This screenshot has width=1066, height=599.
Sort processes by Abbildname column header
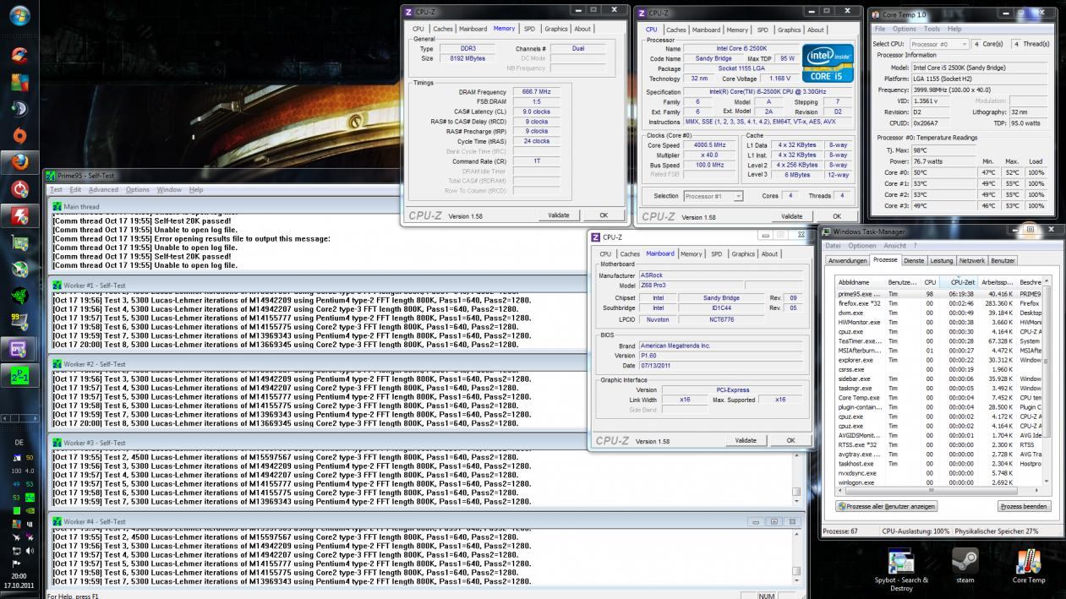[860, 282]
